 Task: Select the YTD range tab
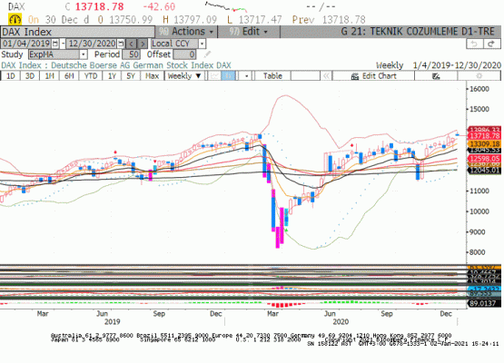pos(91,76)
